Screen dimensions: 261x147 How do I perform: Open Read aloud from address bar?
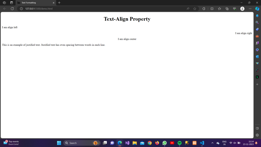(x=188, y=9)
